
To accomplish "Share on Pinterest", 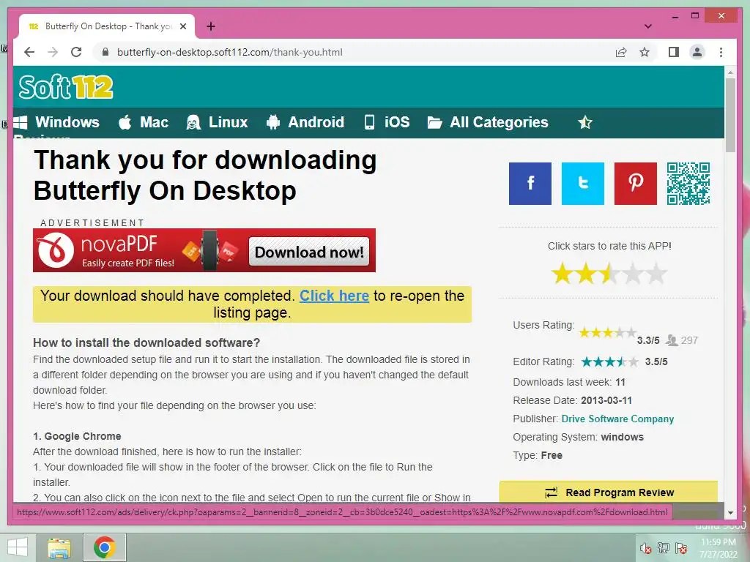I will pos(635,184).
